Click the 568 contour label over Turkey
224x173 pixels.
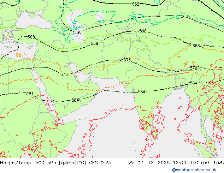pyautogui.click(x=31, y=37)
